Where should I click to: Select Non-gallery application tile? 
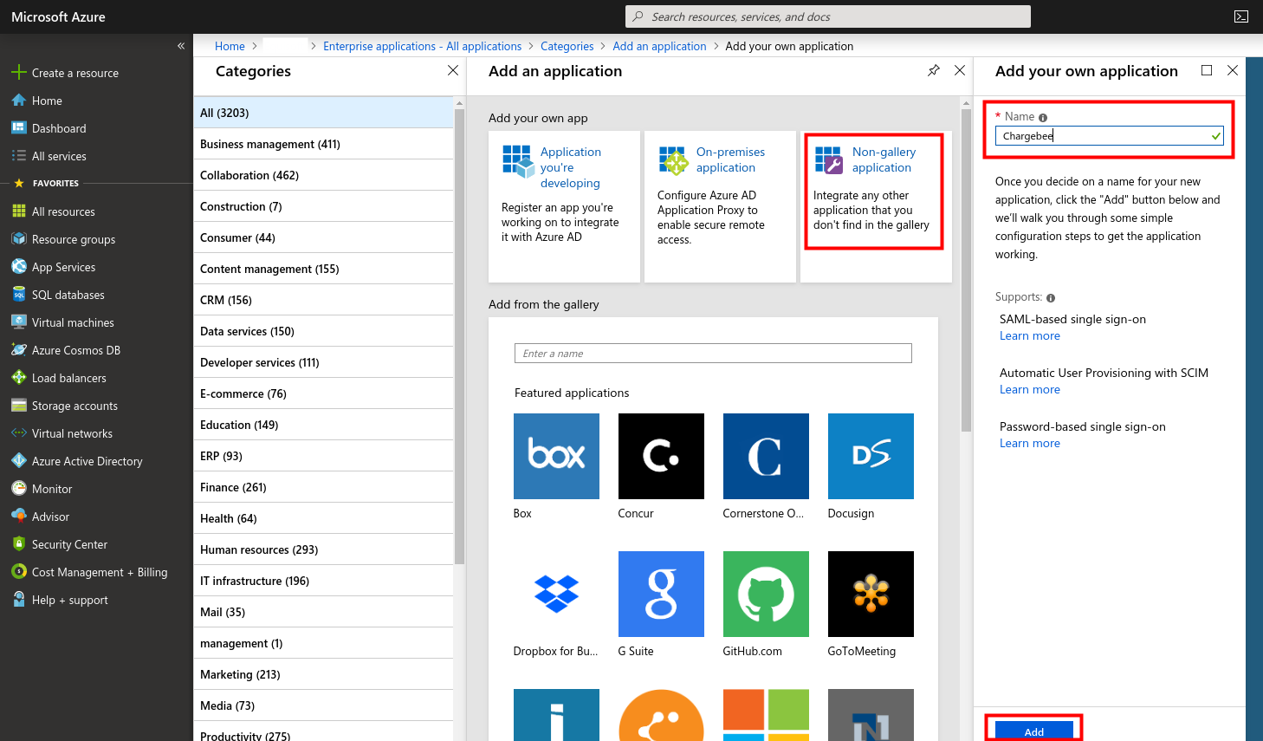pyautogui.click(x=876, y=206)
